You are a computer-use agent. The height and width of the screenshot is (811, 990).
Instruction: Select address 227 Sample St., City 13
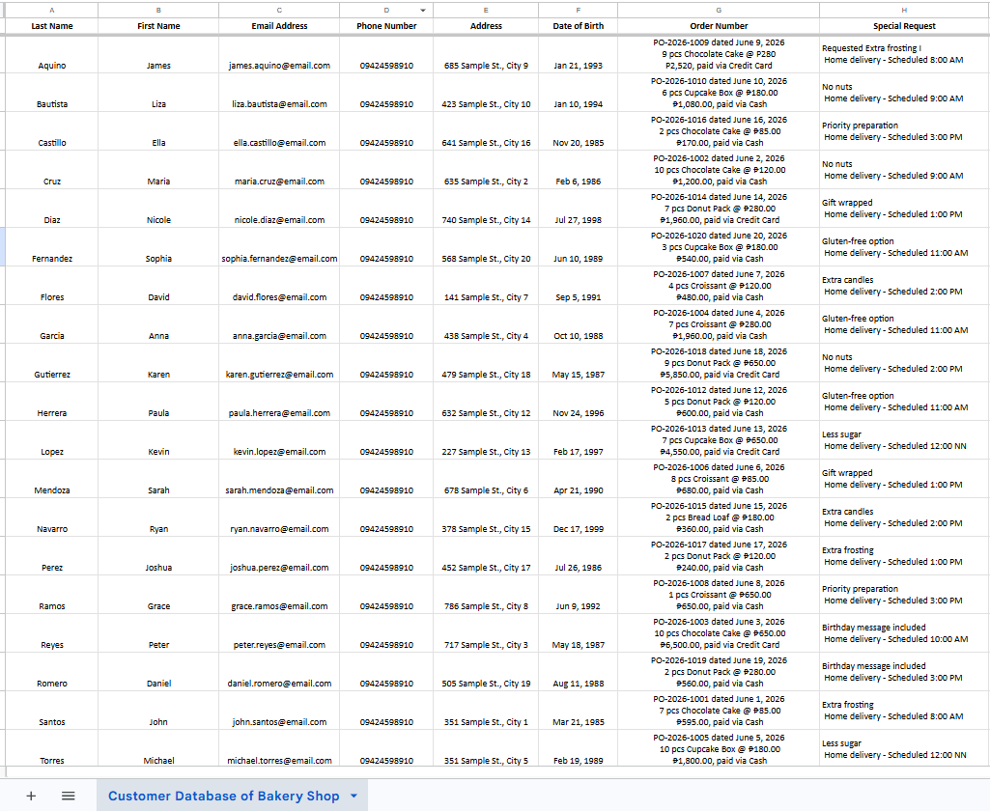click(x=486, y=440)
